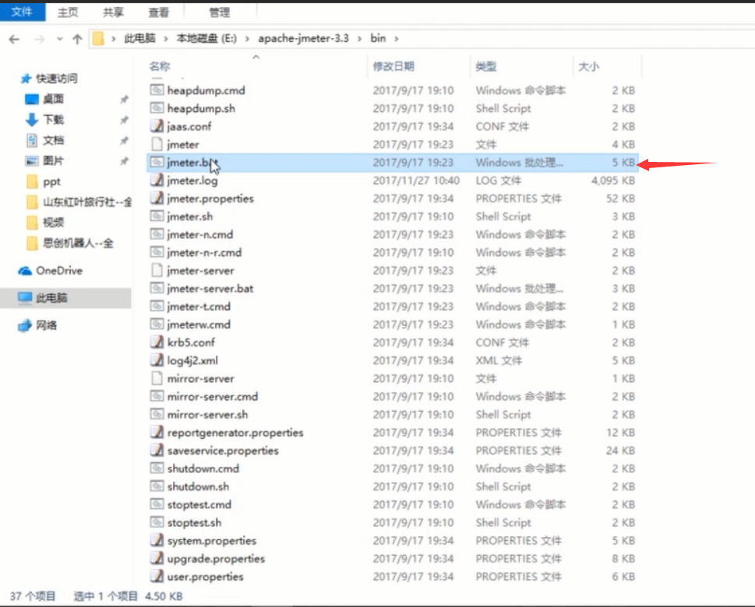
Task: Click the Back navigation arrow
Action: coord(15,39)
